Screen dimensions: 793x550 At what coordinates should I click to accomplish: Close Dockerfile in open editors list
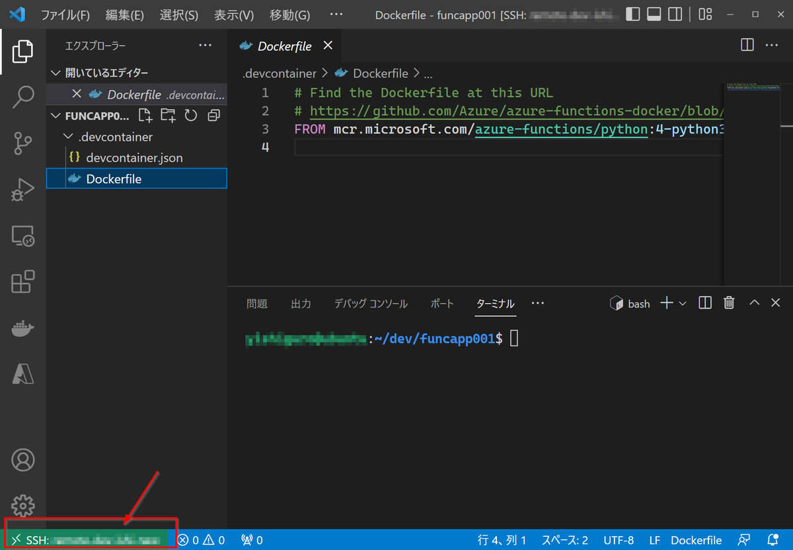pyautogui.click(x=77, y=94)
